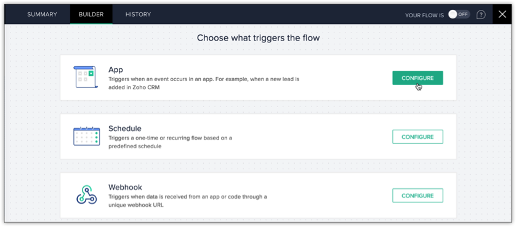This screenshot has height=227, width=516.
Task: Click the Schedule trigger description text
Action: pyautogui.click(x=170, y=142)
